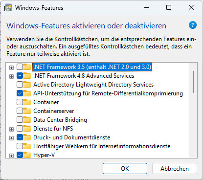This screenshot has width=203, height=180.
Task: Click the feature list vertical scrollbar
Action: [x=193, y=110]
